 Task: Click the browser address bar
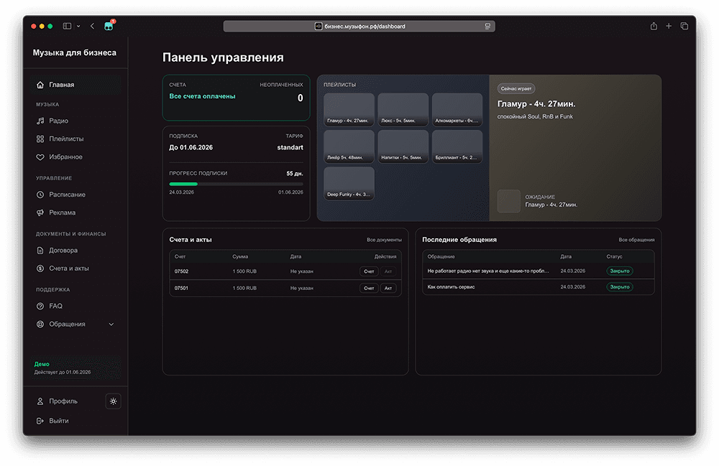359,26
